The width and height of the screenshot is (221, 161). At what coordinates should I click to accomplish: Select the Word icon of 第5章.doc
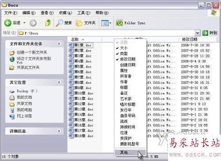[71, 67]
